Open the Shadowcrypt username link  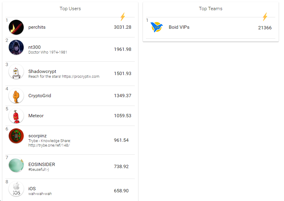(x=42, y=71)
